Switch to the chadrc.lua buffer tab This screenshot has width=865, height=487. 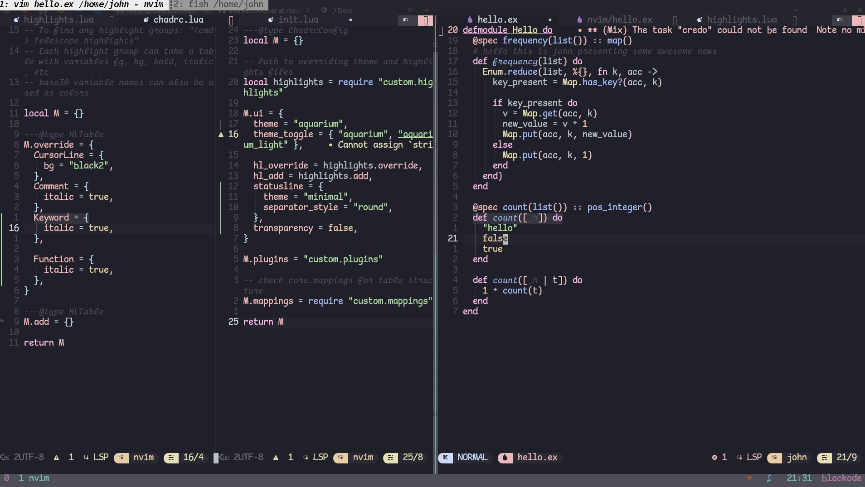(178, 19)
